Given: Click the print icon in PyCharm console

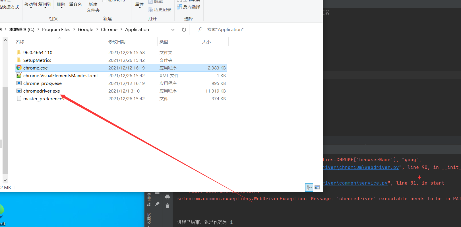Looking at the screenshot, I should click(168, 197).
